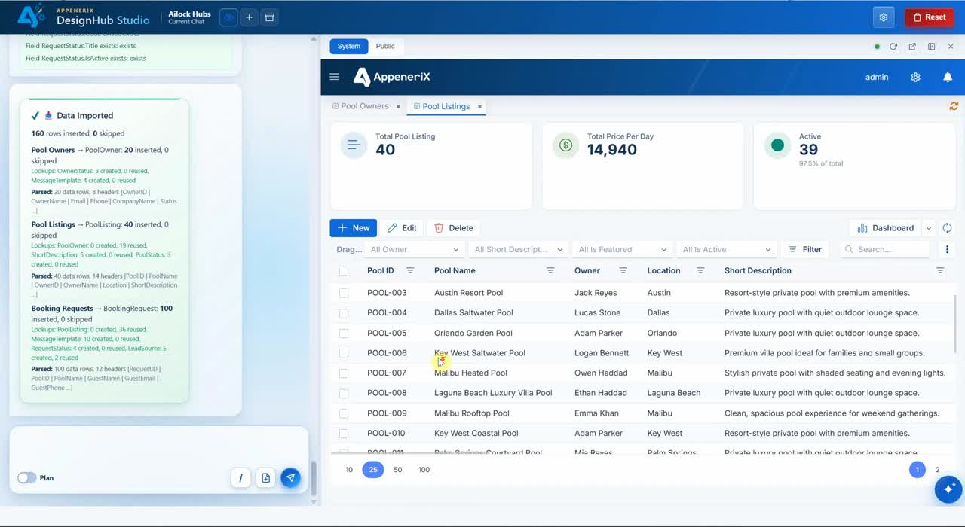
Task: Open the Dashboard button
Action: [x=886, y=228]
